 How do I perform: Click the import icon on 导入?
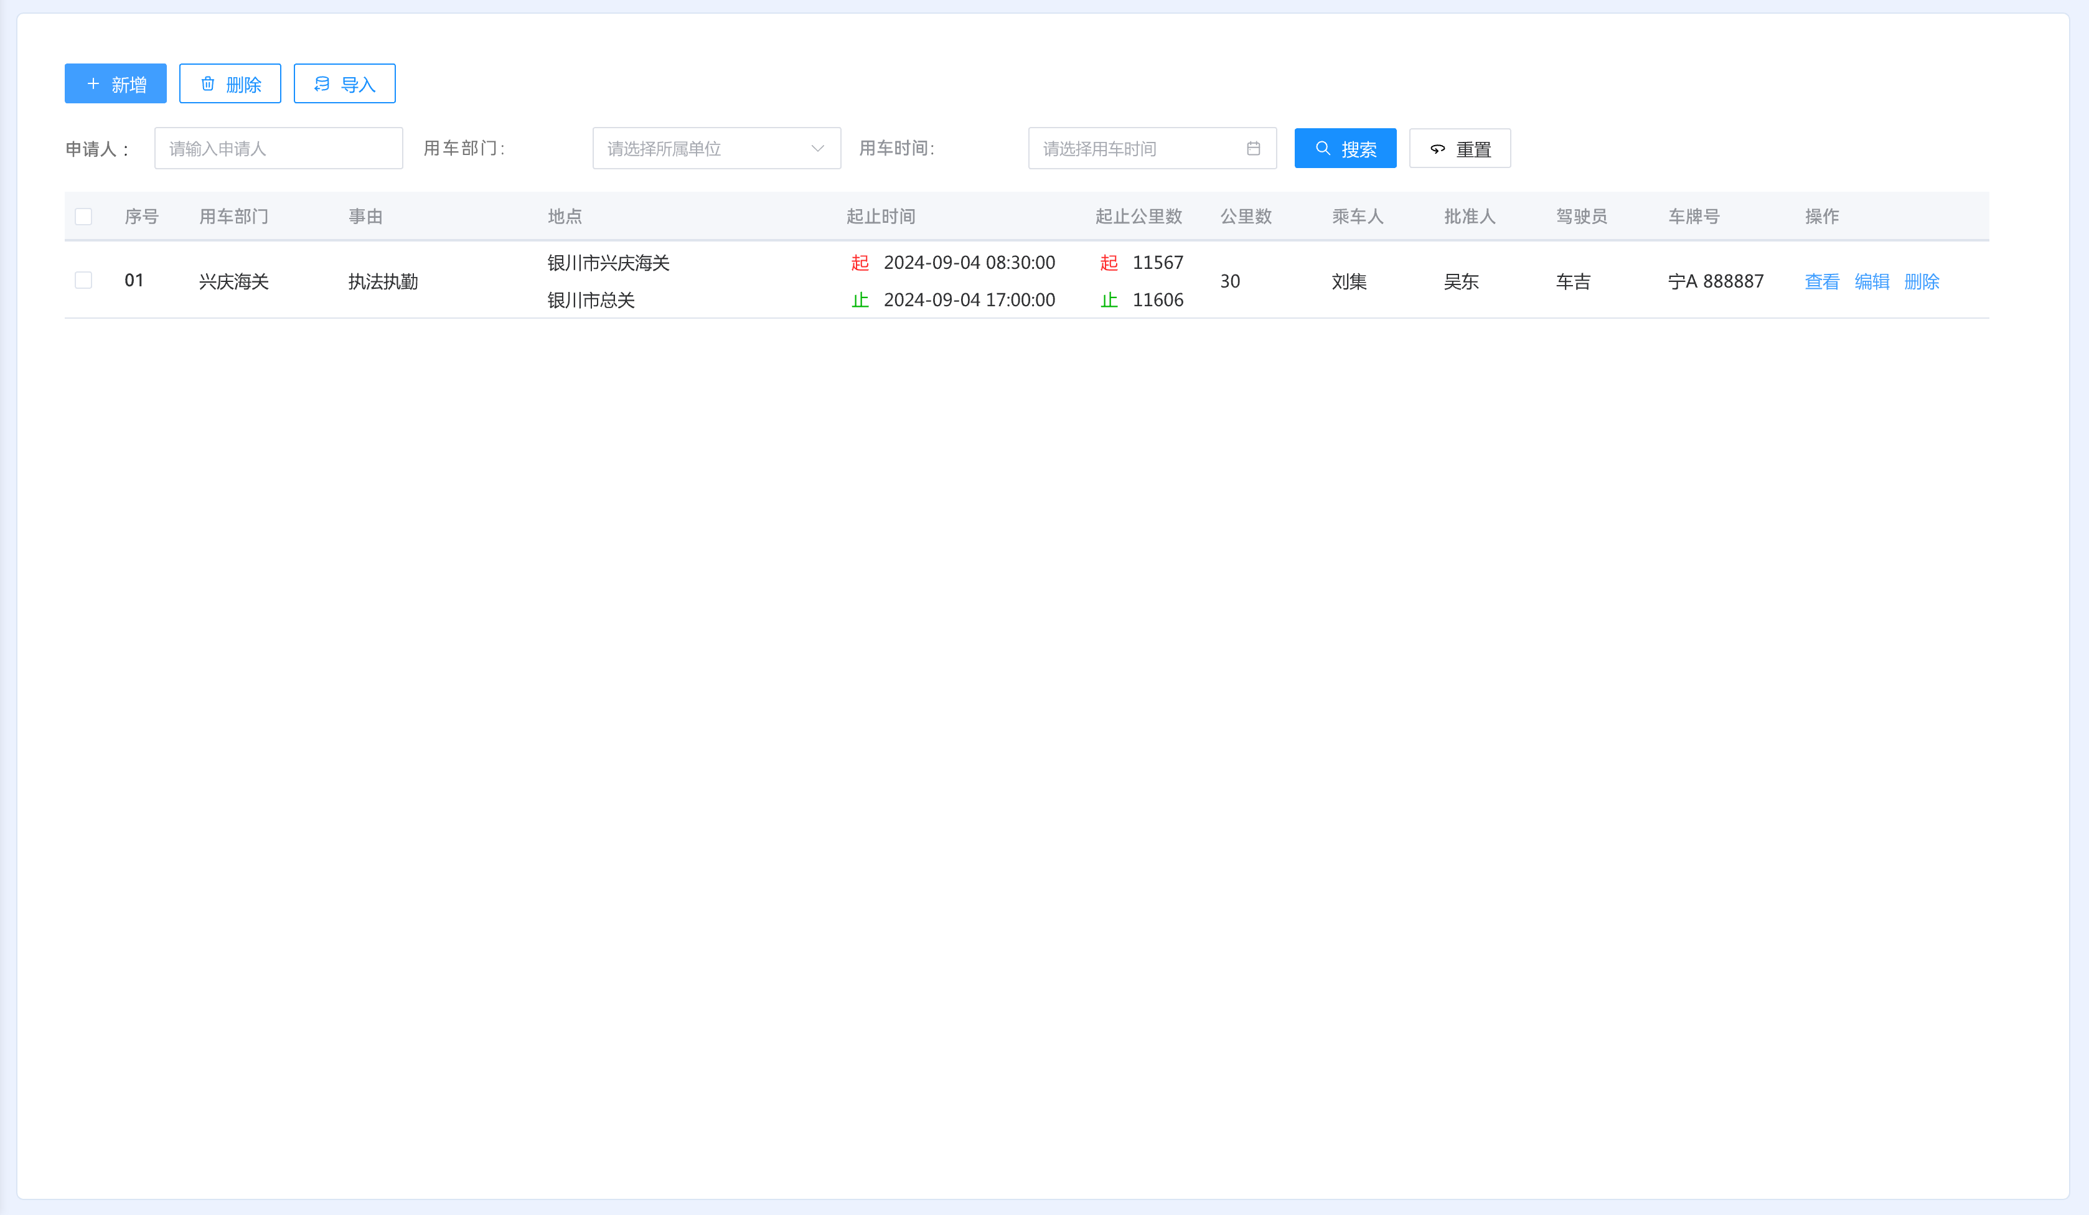(322, 83)
